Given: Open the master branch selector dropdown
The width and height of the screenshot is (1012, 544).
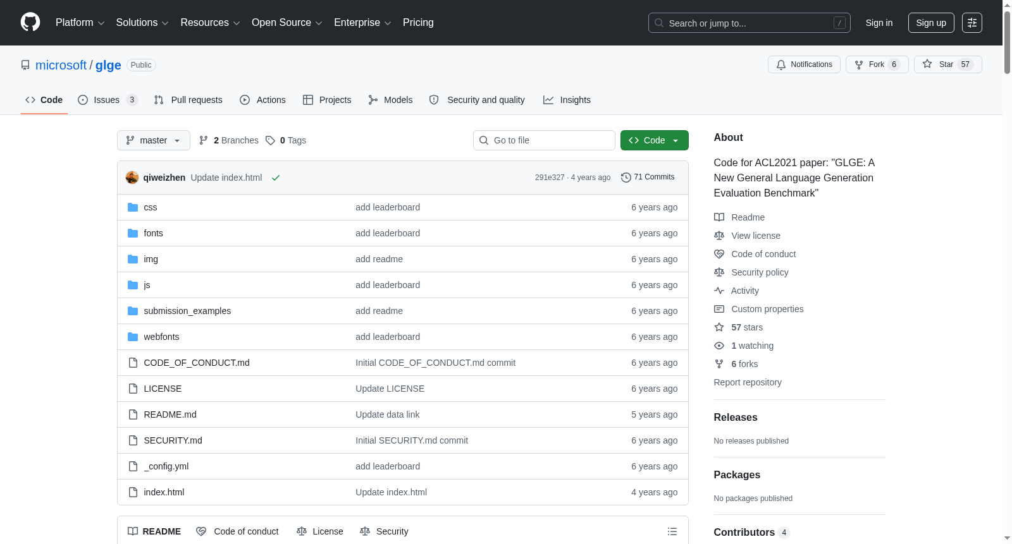Looking at the screenshot, I should pos(154,140).
